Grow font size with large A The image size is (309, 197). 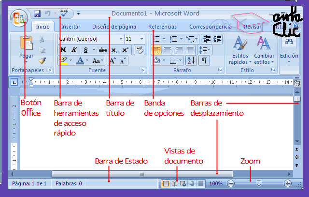tap(112, 61)
